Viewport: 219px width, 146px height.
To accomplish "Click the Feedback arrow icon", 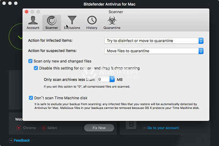I will pyautogui.click(x=11, y=140).
